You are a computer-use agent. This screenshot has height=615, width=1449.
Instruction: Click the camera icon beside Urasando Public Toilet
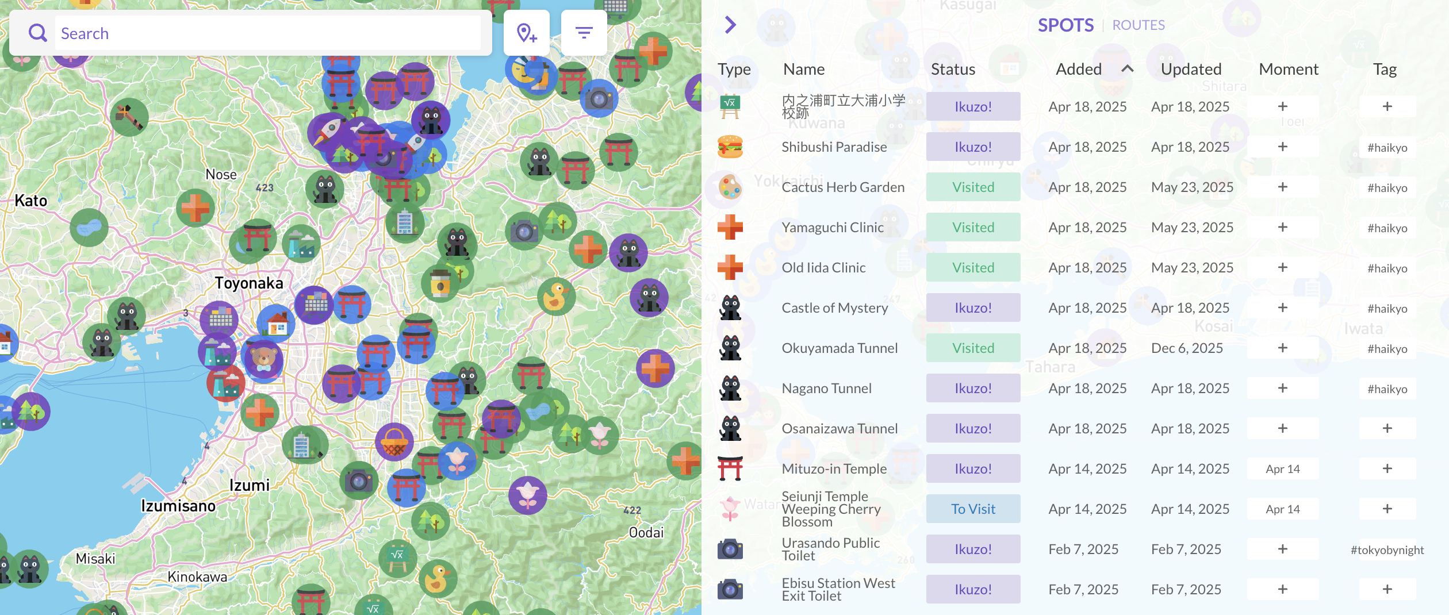[x=730, y=549]
